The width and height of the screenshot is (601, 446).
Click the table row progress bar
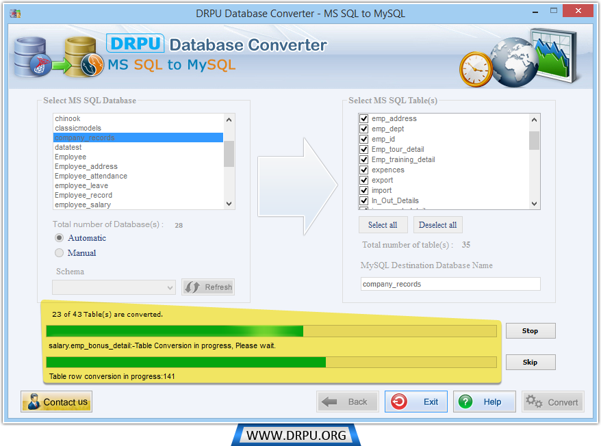[x=271, y=362]
